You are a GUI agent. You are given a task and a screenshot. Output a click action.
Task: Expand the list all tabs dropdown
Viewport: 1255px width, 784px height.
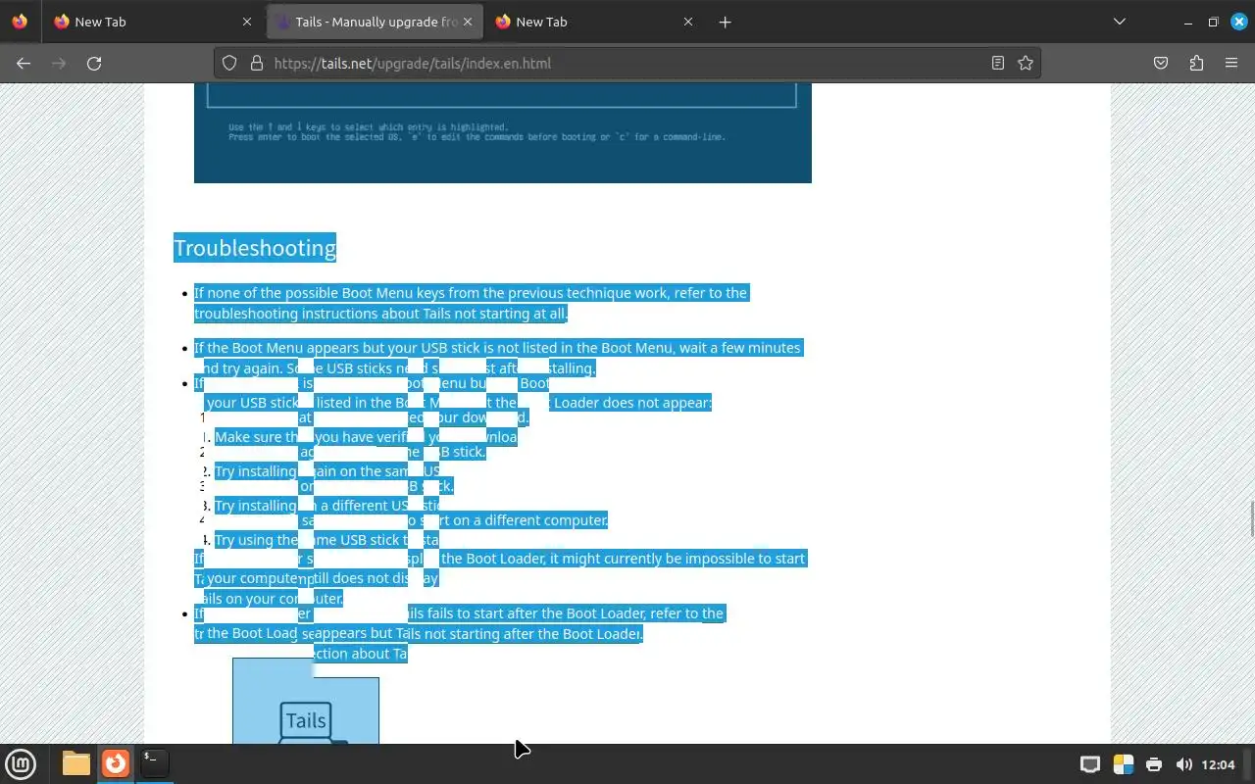(1120, 22)
